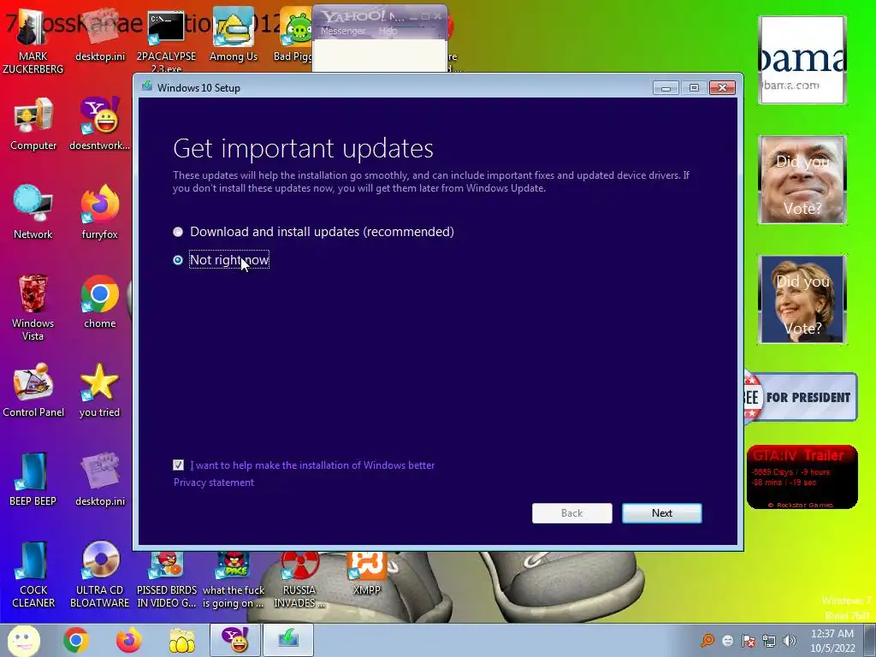Click the network tray icon
Image resolution: width=876 pixels, height=657 pixels.
click(769, 641)
